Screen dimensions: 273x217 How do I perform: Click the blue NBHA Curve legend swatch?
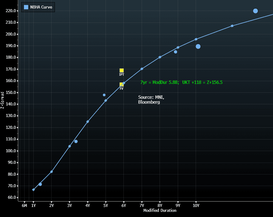coord(26,7)
